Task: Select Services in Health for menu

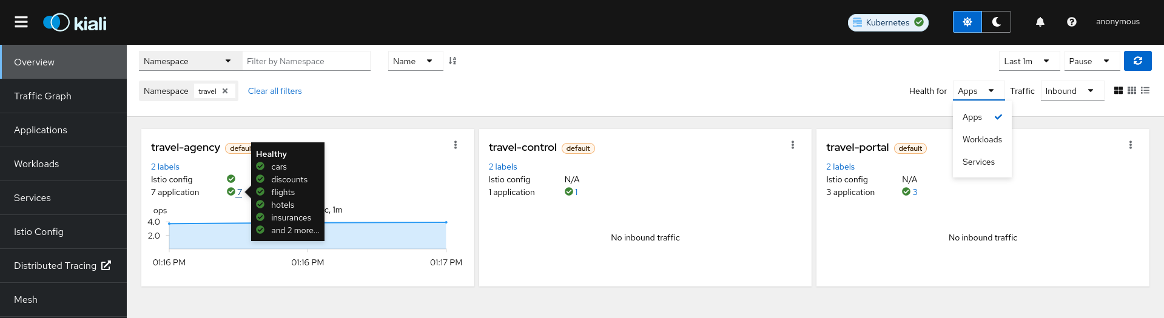Action: [978, 162]
